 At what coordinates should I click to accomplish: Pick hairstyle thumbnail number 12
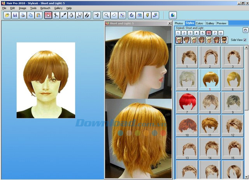point(233,125)
